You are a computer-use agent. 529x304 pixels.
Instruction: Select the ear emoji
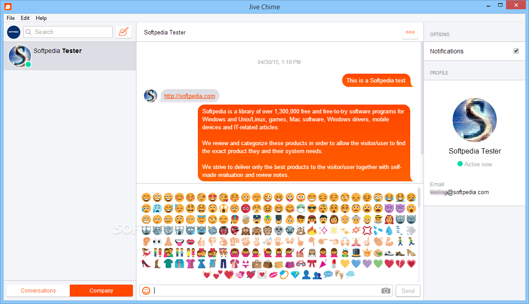pyautogui.click(x=146, y=242)
